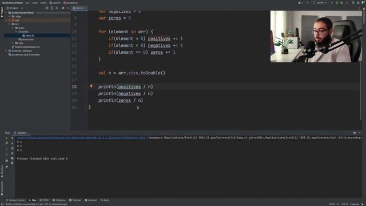
Task: Click the intention lightbulb on line 18
Action: click(x=91, y=86)
